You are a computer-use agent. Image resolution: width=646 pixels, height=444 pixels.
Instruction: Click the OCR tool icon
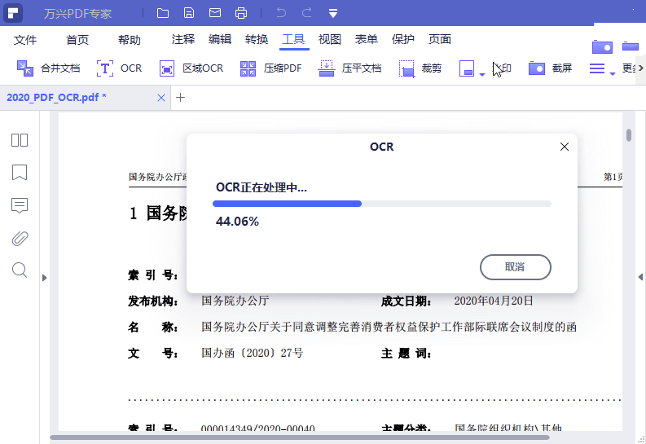pyautogui.click(x=105, y=68)
